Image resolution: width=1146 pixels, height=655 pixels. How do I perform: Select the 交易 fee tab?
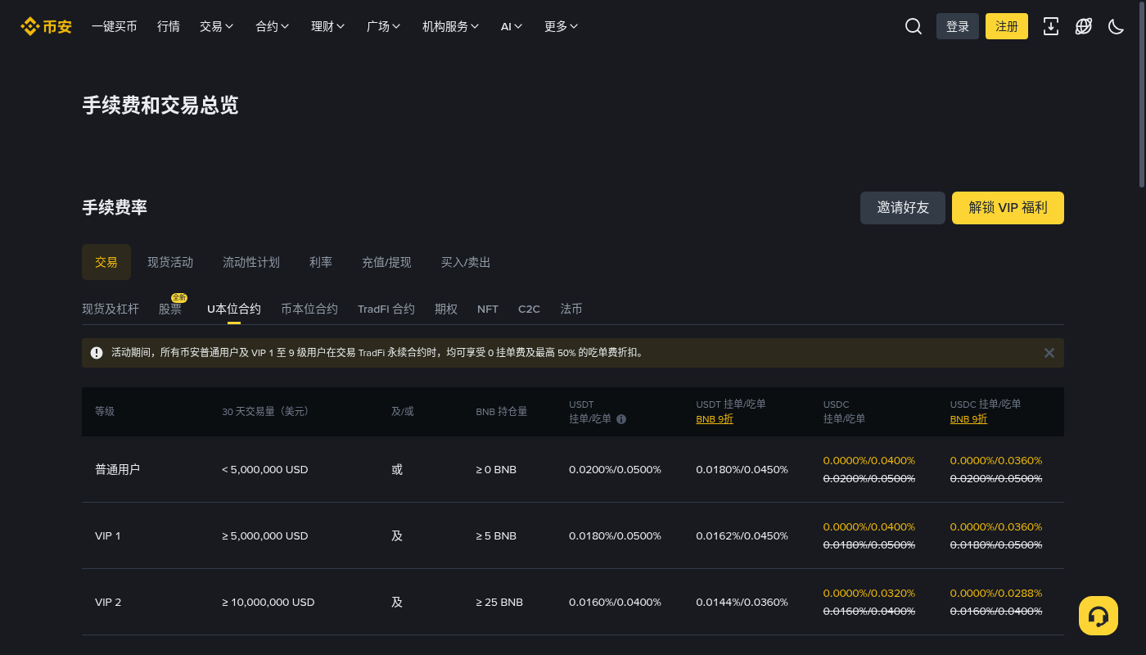[106, 262]
